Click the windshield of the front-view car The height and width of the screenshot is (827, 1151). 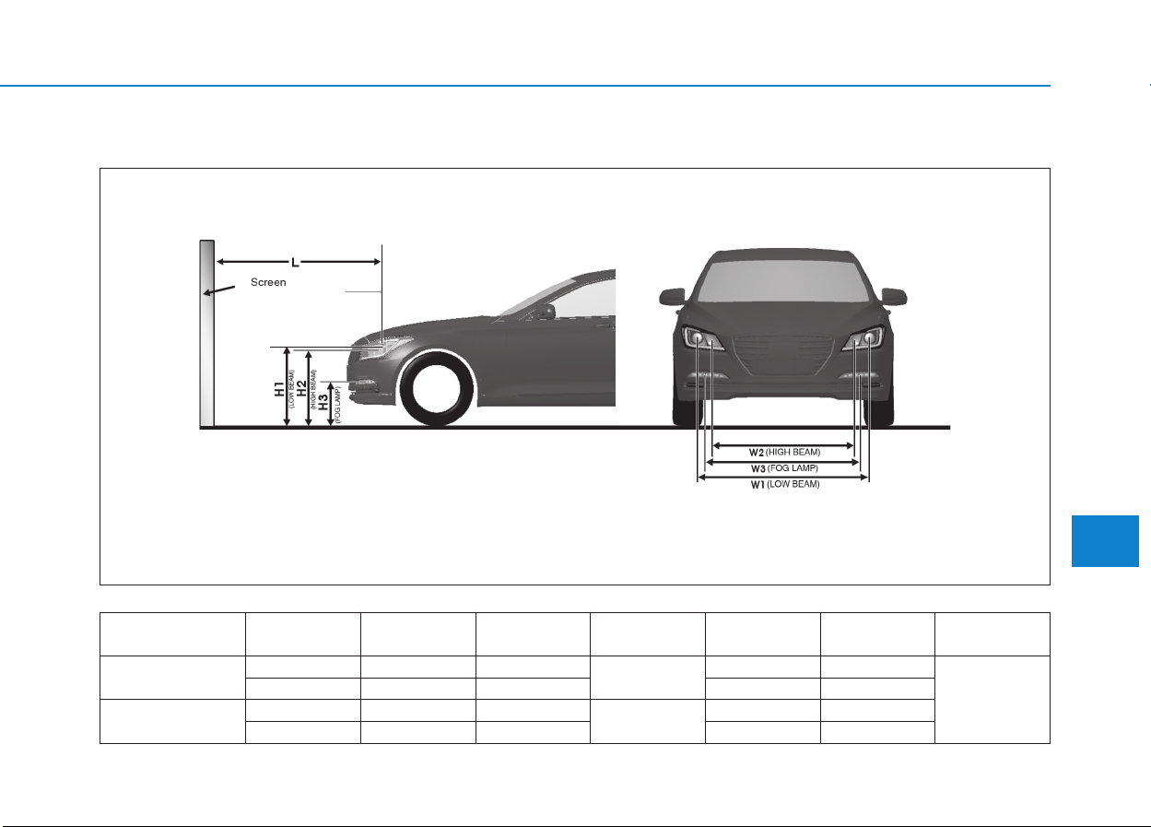pos(783,279)
